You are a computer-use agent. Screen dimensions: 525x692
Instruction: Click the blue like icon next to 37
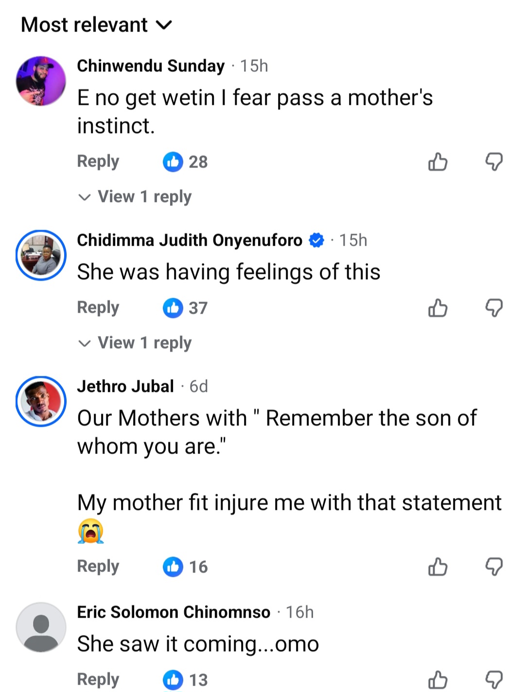point(172,307)
